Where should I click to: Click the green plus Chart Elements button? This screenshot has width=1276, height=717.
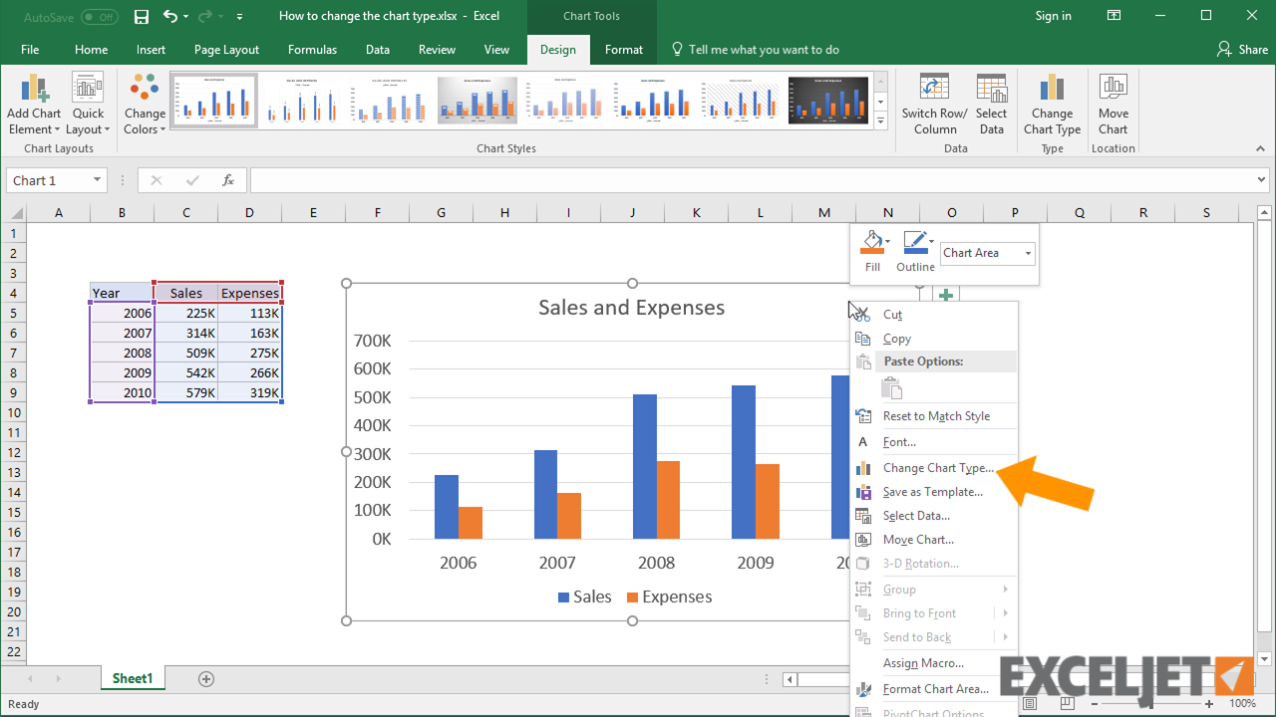[x=946, y=295]
